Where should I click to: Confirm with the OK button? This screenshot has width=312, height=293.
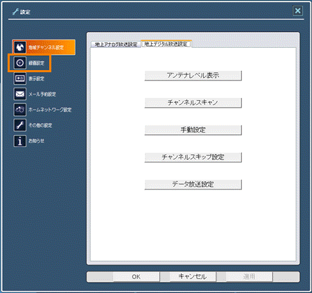coord(137,276)
